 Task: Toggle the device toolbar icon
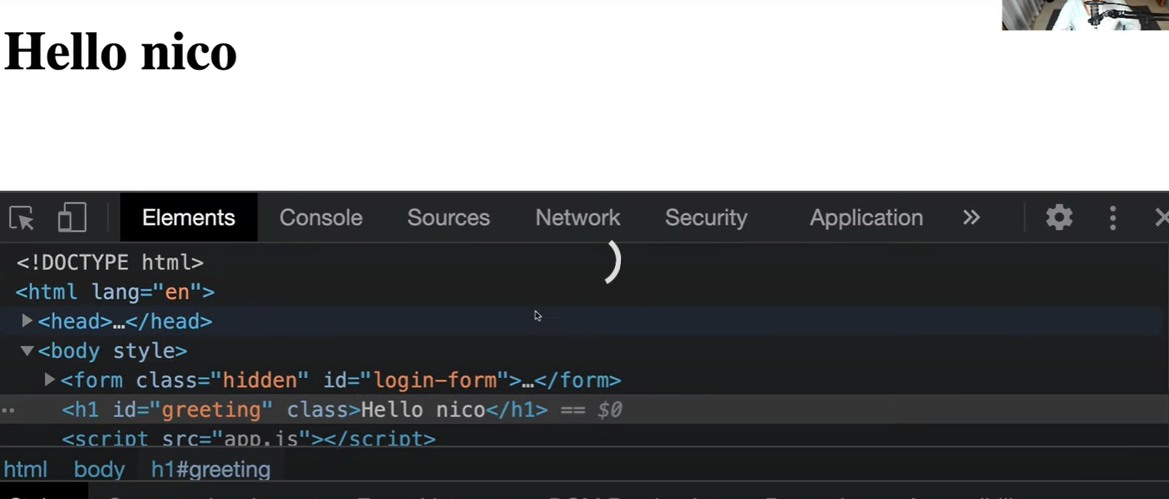click(72, 217)
